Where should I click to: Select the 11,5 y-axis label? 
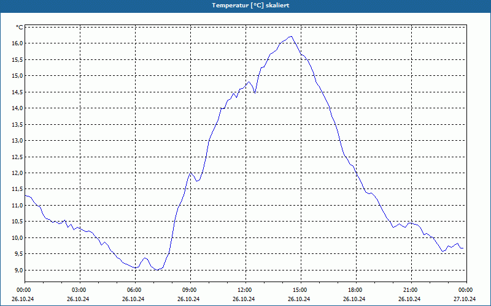[18, 189]
